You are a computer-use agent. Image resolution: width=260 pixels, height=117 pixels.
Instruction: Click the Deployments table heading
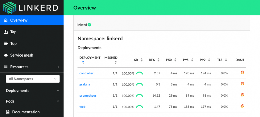pos(89,48)
